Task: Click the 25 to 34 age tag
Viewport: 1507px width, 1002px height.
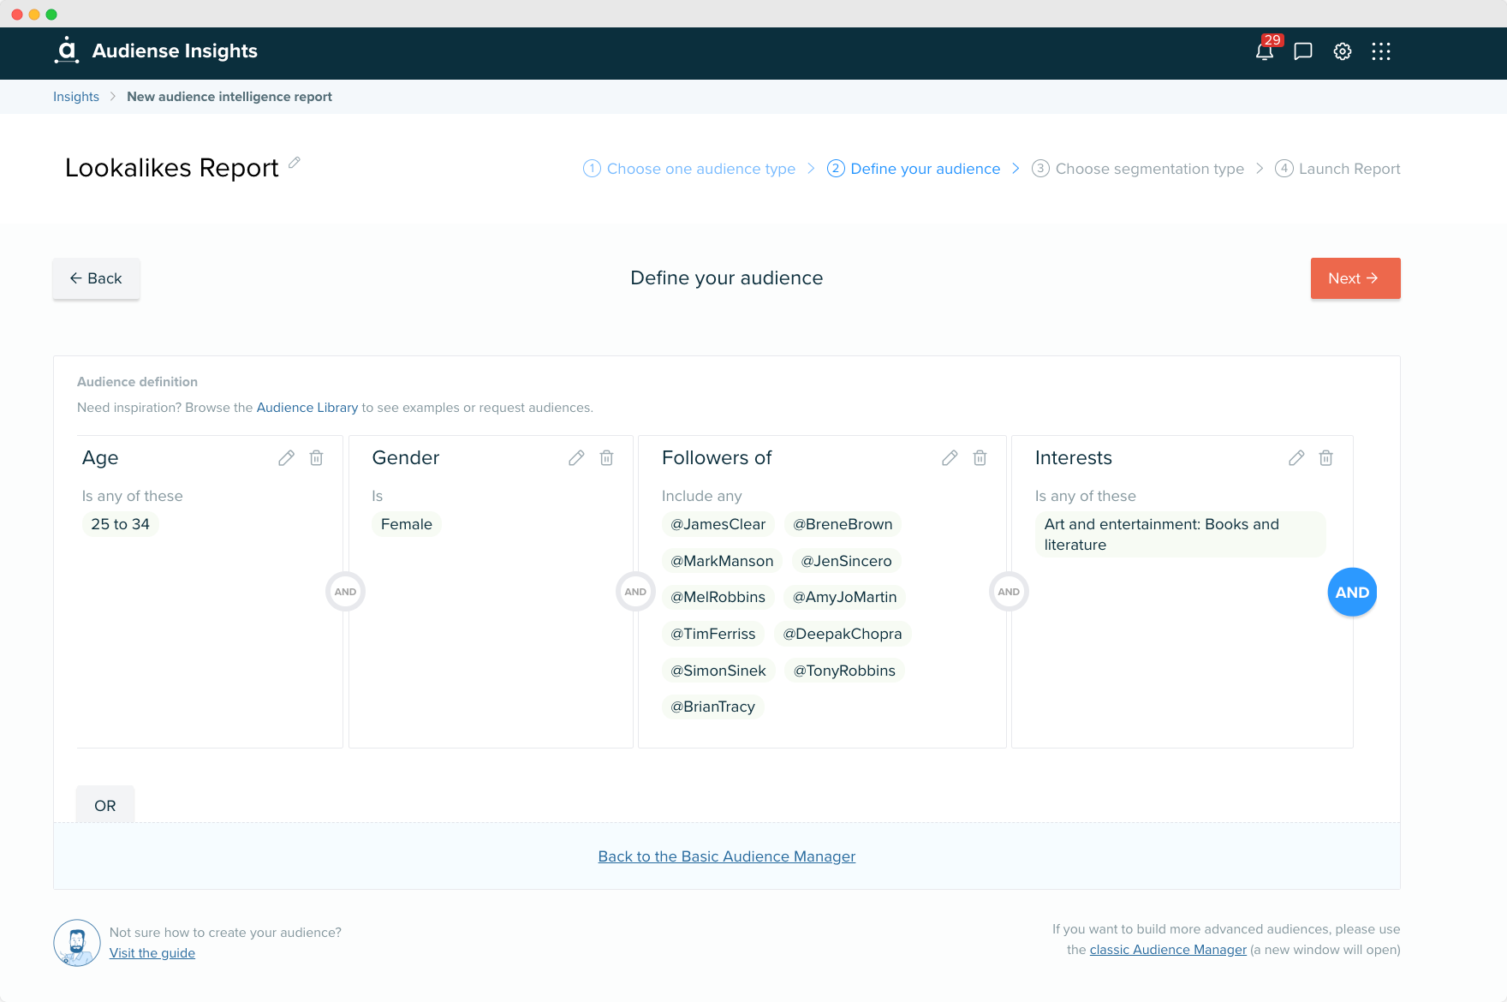Action: (x=121, y=524)
